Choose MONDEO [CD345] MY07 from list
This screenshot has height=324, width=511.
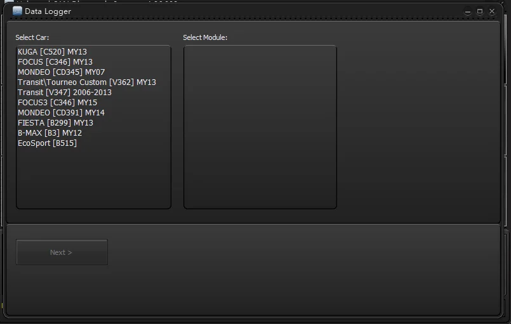(x=62, y=72)
